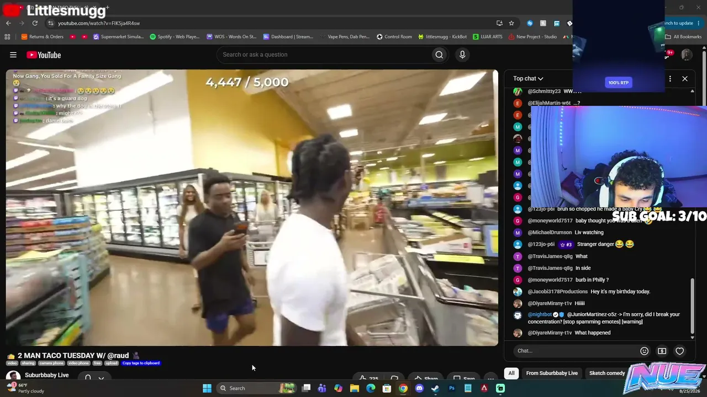Open the Vape Pens, Dab Pen... bookmark
Screen dimensions: 707x397
[345, 37]
